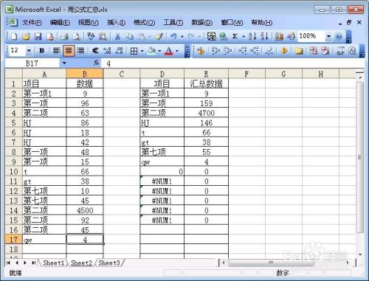The image size is (369, 281).
Task: Select cell containing 4700
Action: pyautogui.click(x=206, y=113)
